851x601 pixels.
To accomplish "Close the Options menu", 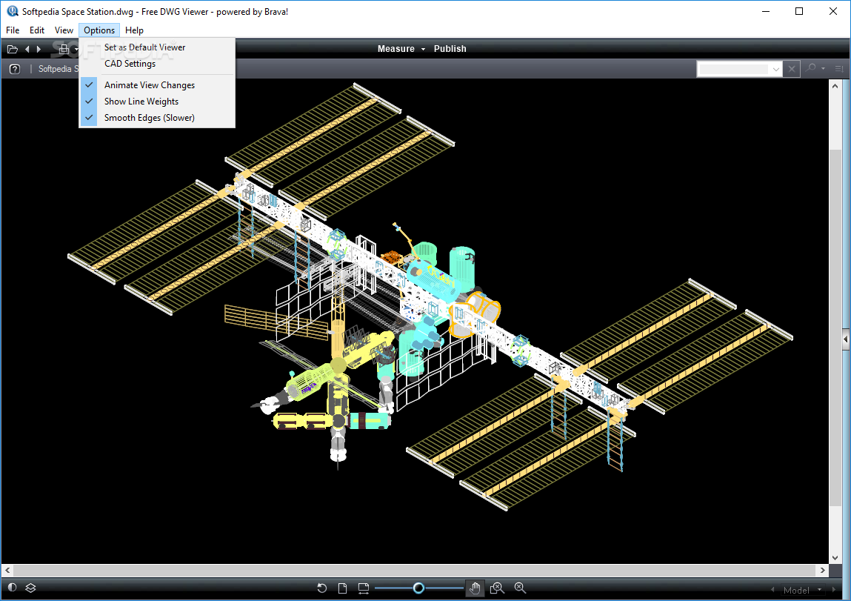I will (x=99, y=30).
